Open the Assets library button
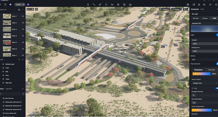Image resolution: width=218 pixels, height=117 pixels. click(20, 5)
